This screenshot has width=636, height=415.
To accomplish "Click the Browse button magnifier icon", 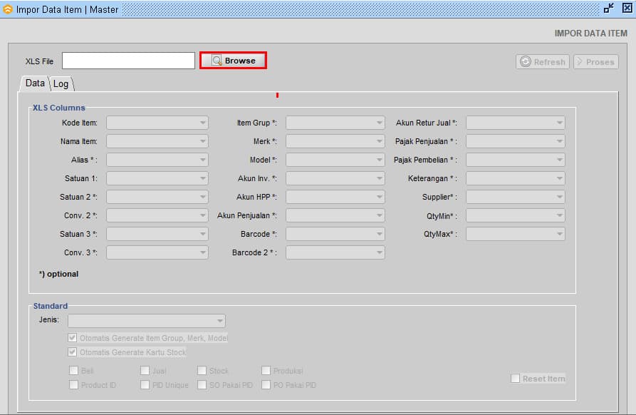I will (217, 61).
